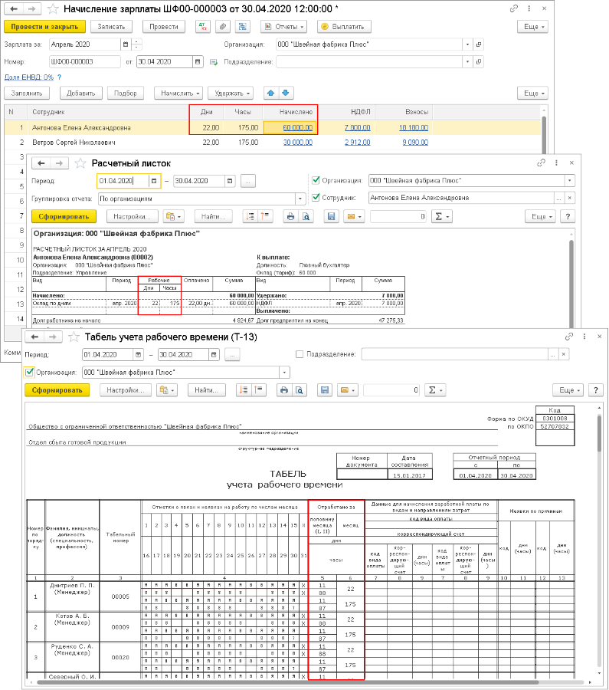The width and height of the screenshot is (609, 690).
Task: Open Начислить dropdown menu
Action: 178,94
